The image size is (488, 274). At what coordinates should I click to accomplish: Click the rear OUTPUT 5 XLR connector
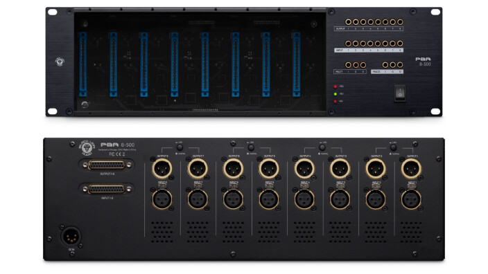(x=269, y=169)
